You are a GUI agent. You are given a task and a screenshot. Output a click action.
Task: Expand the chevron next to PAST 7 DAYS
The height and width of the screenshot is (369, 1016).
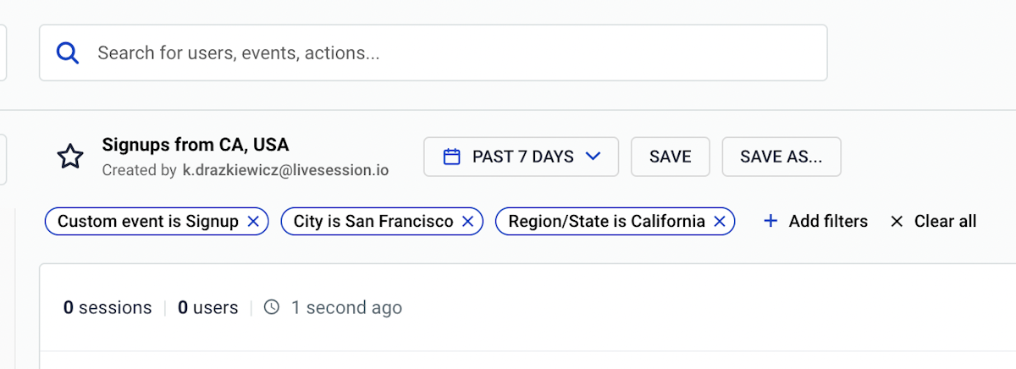tap(593, 157)
